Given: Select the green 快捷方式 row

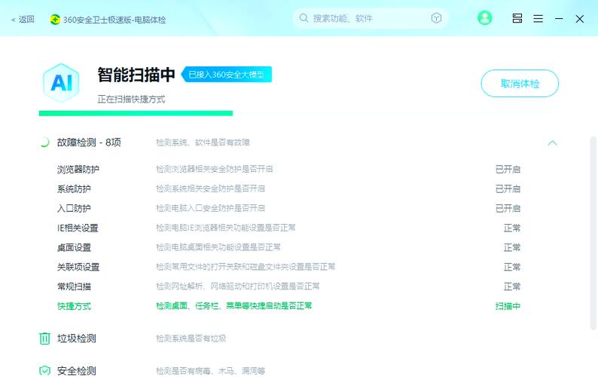Looking at the screenshot, I should point(288,306).
